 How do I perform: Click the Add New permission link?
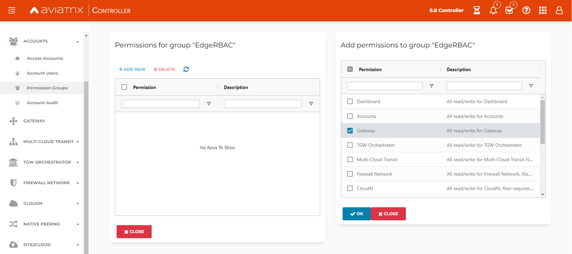tap(132, 69)
